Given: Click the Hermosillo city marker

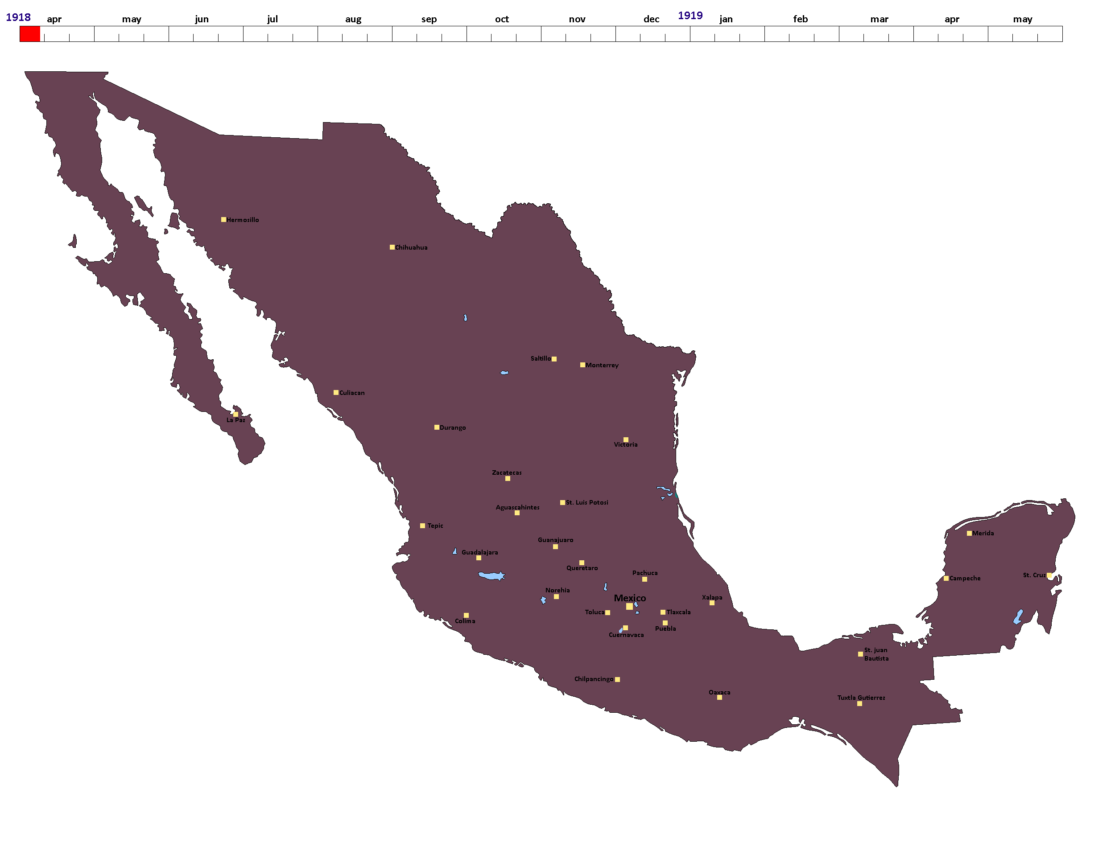Looking at the screenshot, I should click(223, 220).
